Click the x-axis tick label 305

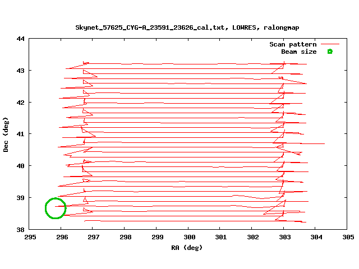(348, 237)
